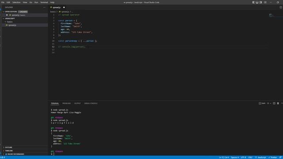
Task: Click basics in the breadcrumb path
Action: [53, 12]
